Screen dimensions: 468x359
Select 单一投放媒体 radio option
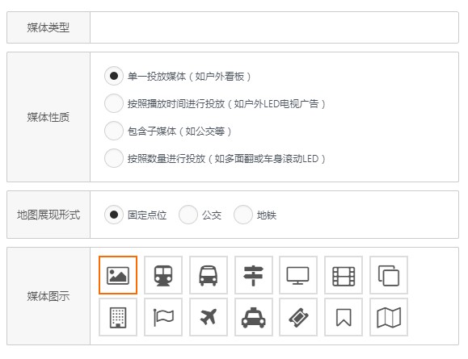point(114,76)
